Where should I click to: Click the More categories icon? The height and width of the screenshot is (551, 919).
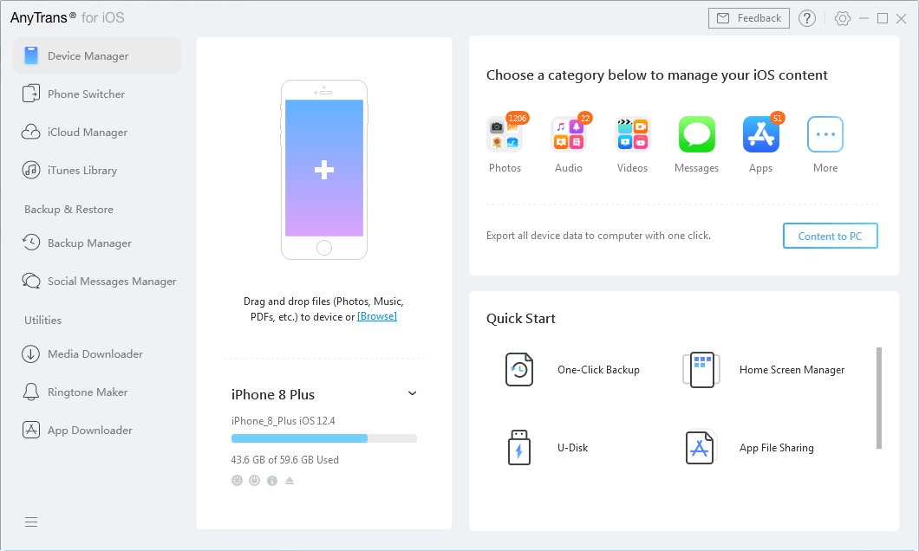pos(824,134)
